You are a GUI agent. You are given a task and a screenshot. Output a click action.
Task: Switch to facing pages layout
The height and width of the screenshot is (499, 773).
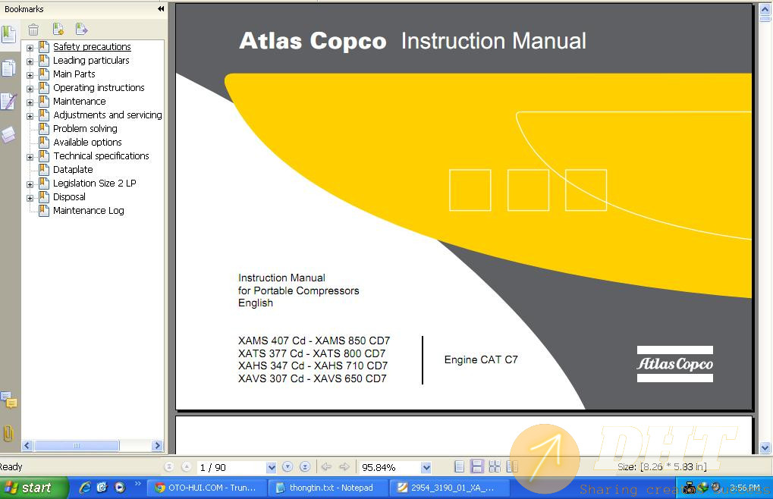495,466
